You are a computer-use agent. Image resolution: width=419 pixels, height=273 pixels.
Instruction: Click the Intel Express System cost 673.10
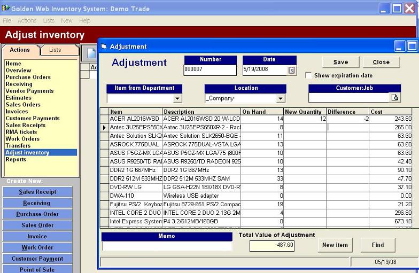(x=391, y=221)
